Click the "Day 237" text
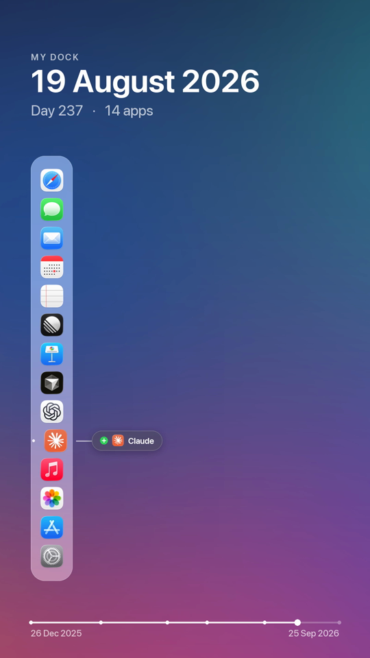The width and height of the screenshot is (370, 658). (57, 111)
